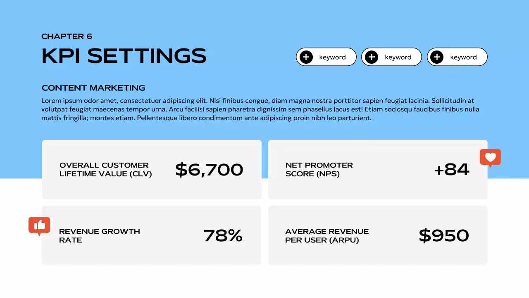
Task: Click the plus icon on the middle keyword pill
Action: [x=372, y=57]
